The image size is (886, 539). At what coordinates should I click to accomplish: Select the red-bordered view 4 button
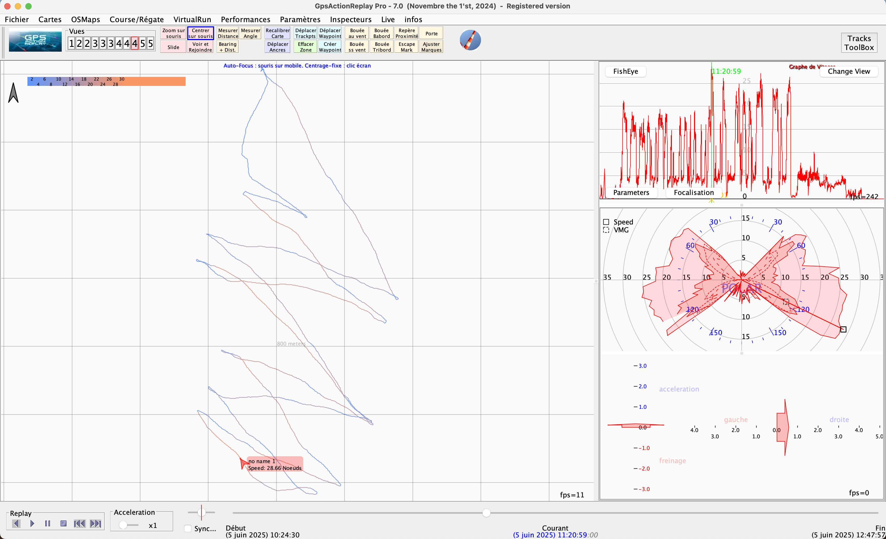click(x=134, y=43)
